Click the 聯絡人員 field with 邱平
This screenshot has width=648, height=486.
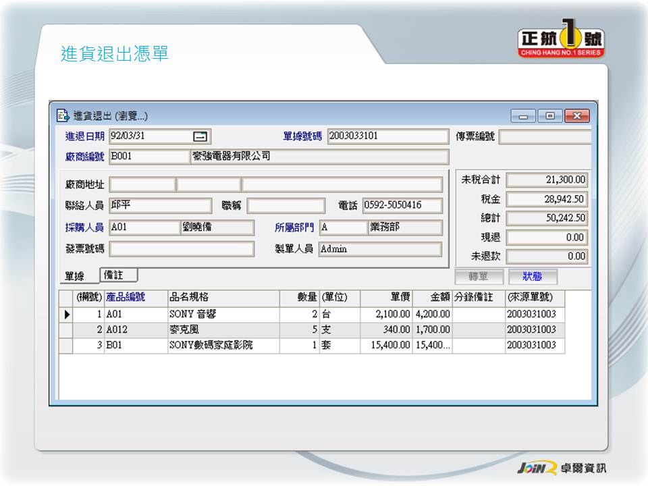pyautogui.click(x=160, y=206)
